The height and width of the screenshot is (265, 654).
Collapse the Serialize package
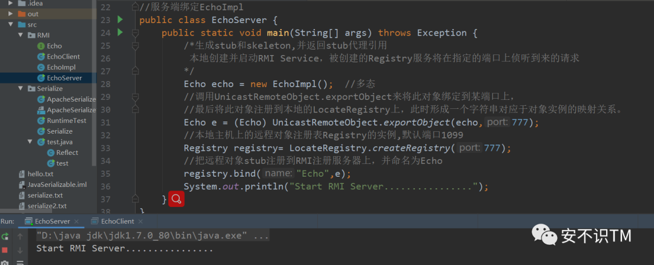coord(21,88)
